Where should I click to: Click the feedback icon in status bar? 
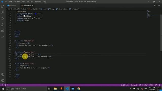coord(156,85)
